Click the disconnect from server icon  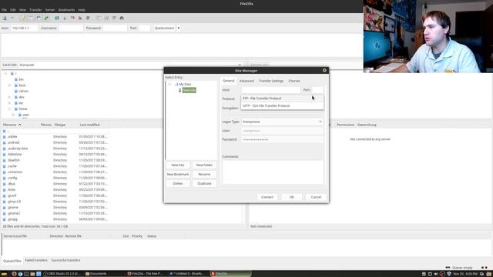80,18
